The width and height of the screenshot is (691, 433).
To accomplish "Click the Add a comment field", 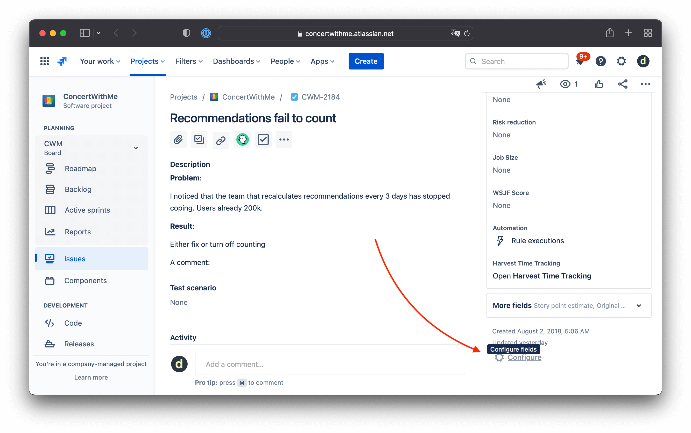I will [x=329, y=364].
